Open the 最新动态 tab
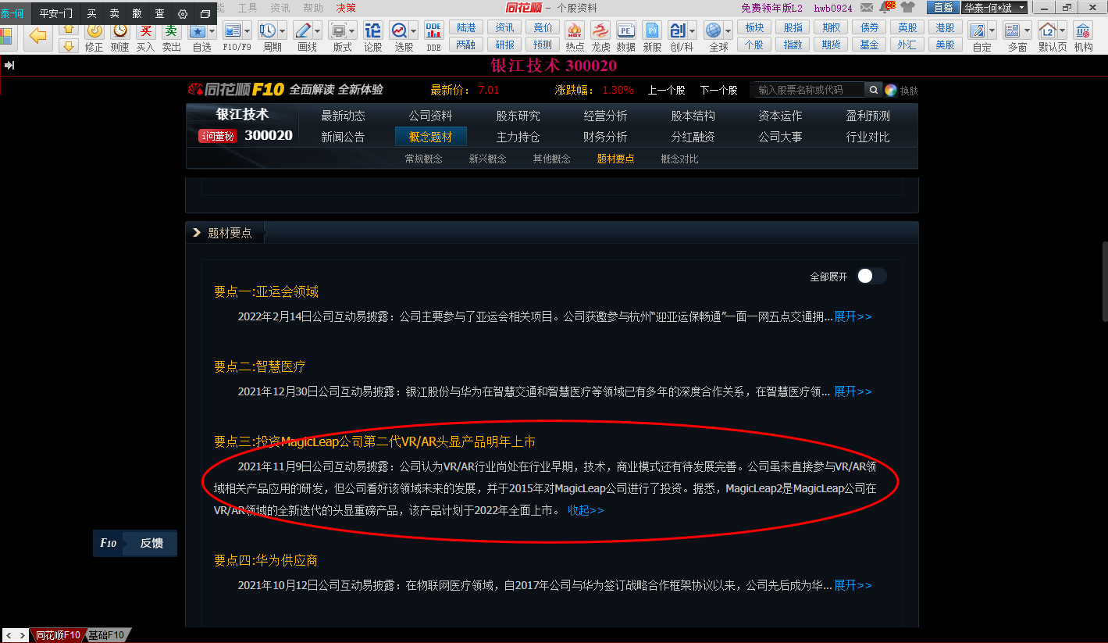Image resolution: width=1108 pixels, height=643 pixels. click(343, 116)
